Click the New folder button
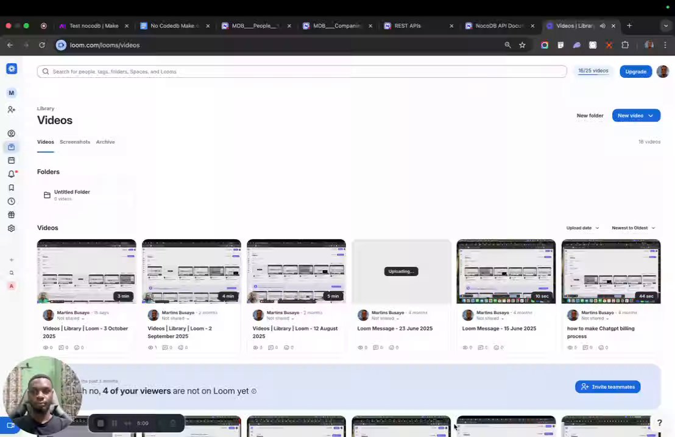 [x=590, y=116]
